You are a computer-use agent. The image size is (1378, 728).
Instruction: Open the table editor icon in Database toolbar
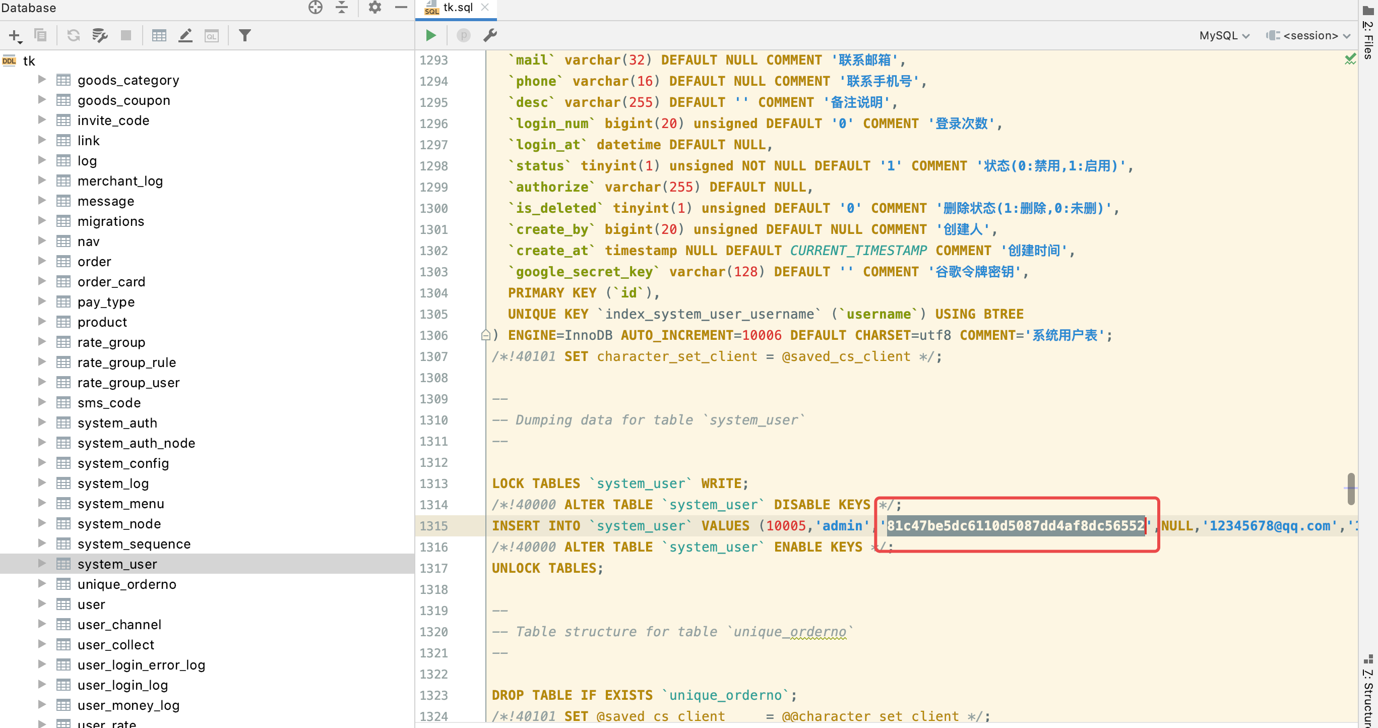[x=159, y=35]
